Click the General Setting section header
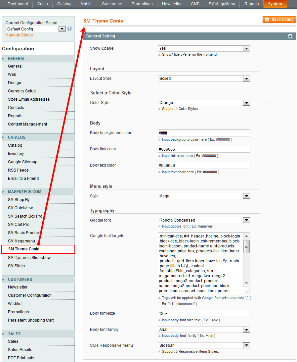The height and width of the screenshot is (362, 297). point(189,36)
